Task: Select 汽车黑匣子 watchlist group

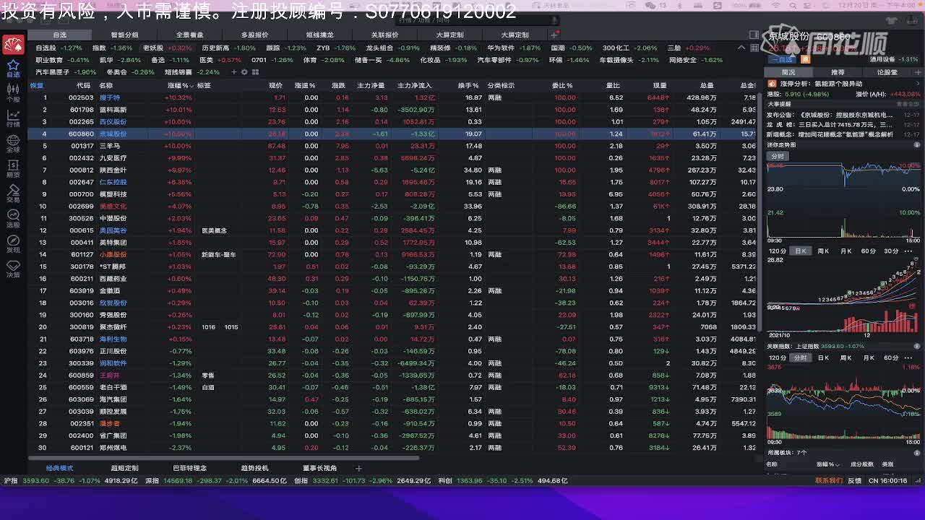Action: pyautogui.click(x=66, y=72)
